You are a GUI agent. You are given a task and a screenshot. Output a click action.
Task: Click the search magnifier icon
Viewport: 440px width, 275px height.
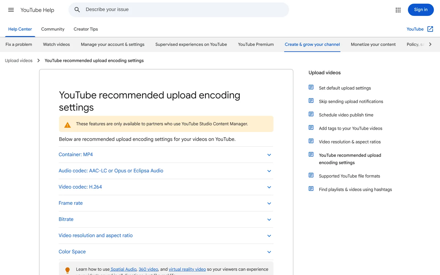click(x=77, y=10)
